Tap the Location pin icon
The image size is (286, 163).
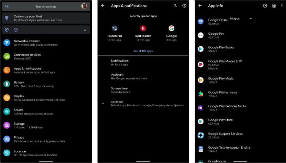[7, 153]
